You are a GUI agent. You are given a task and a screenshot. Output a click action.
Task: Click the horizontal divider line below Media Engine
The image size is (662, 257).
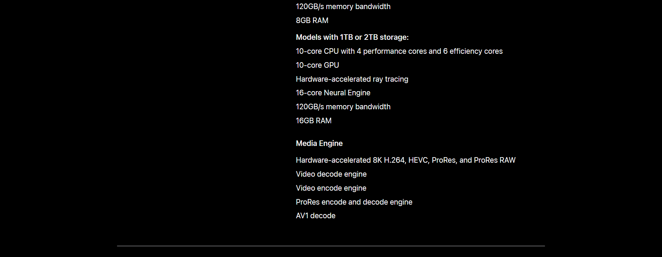coord(331,246)
